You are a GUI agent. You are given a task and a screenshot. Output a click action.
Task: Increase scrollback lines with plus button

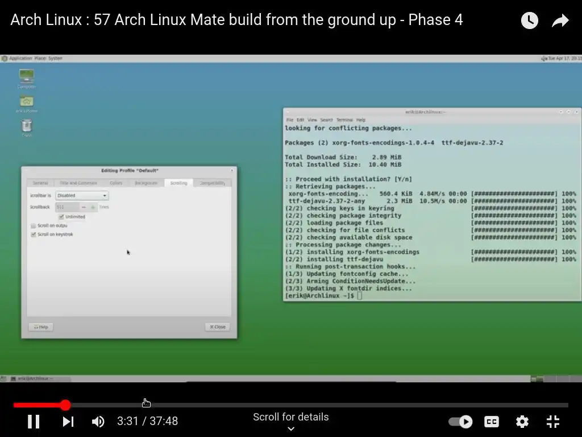pyautogui.click(x=93, y=207)
